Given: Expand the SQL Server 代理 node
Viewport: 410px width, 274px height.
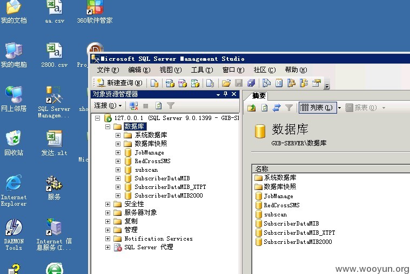Looking at the screenshot, I should tap(107, 247).
